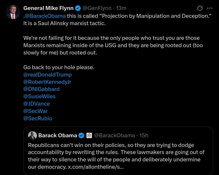Open the @JDVance mention link

[x=36, y=104]
